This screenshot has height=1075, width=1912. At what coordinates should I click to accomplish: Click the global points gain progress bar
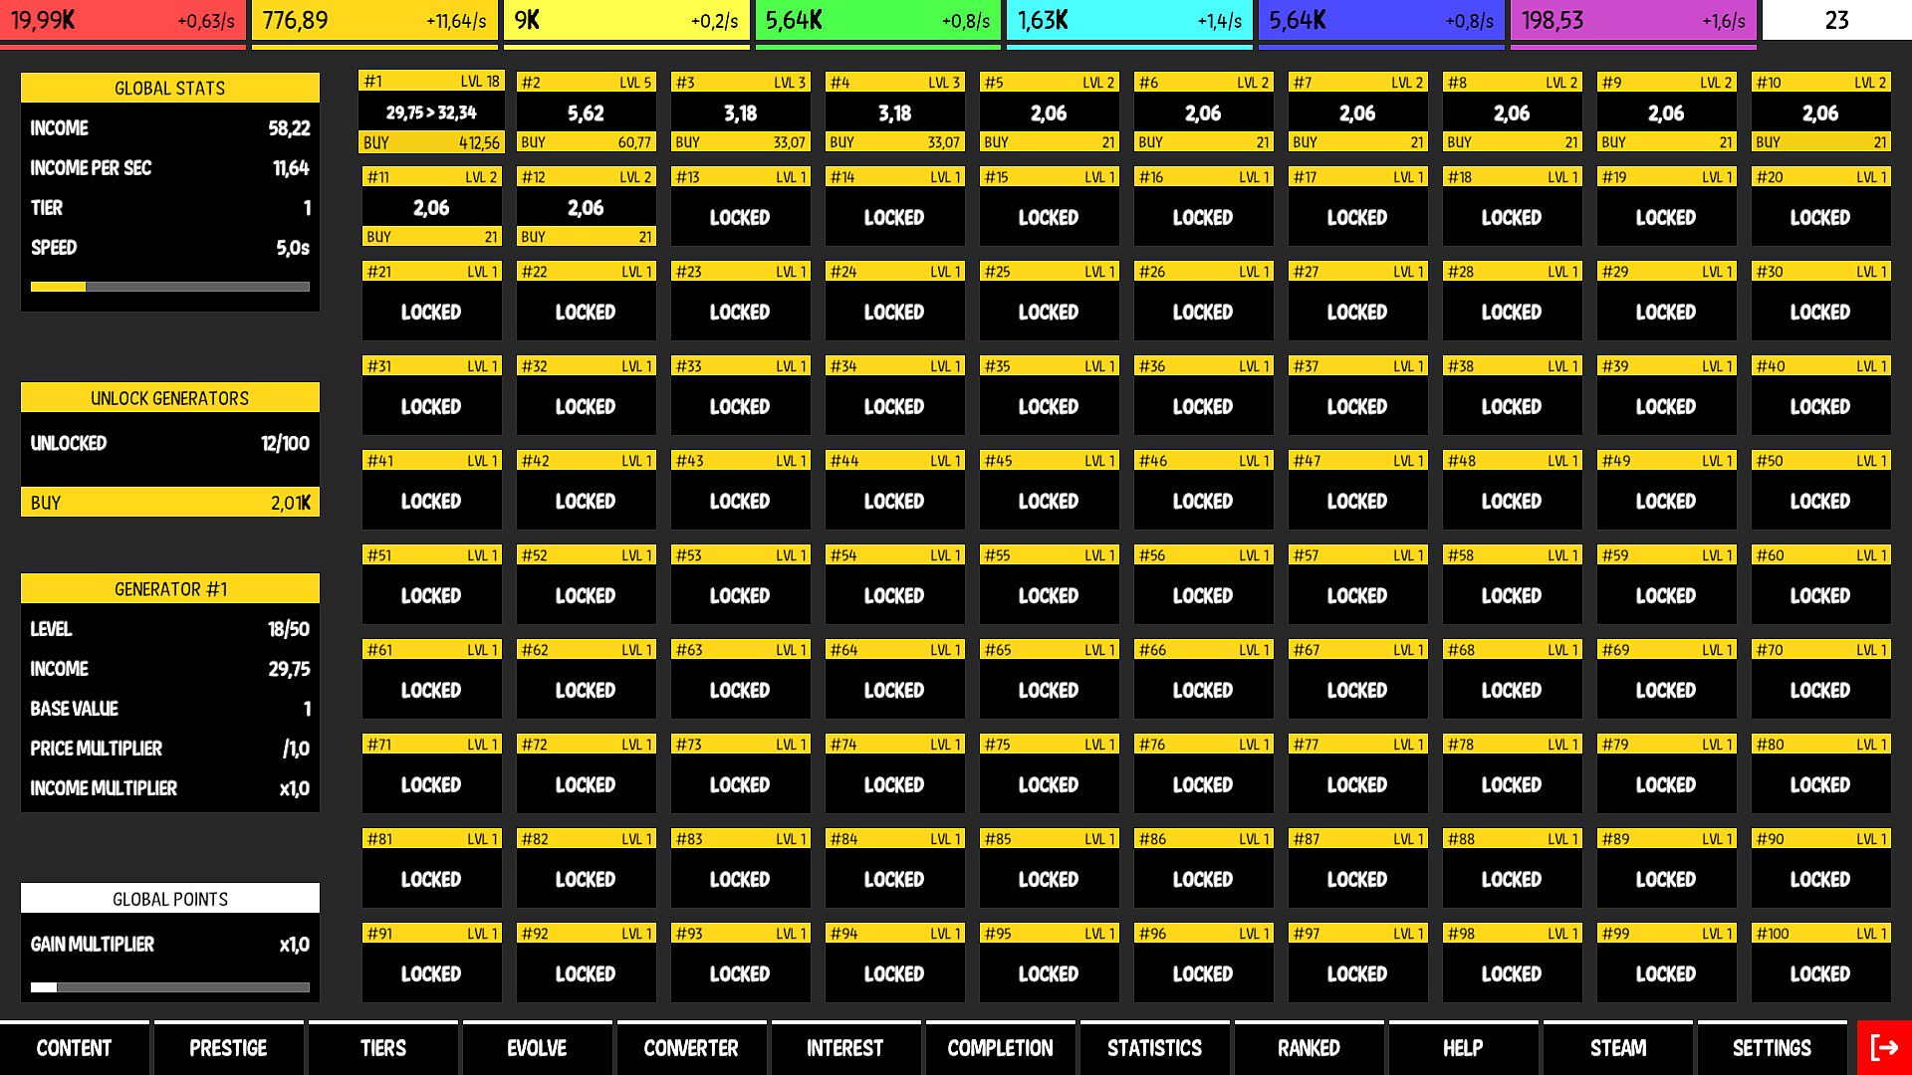[169, 987]
